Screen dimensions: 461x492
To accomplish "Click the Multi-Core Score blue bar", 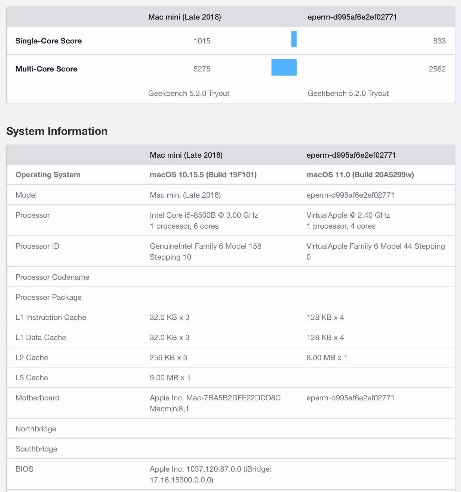I will (284, 67).
